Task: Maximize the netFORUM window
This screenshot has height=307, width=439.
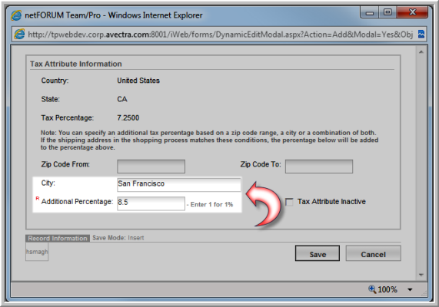Action: pos(387,12)
